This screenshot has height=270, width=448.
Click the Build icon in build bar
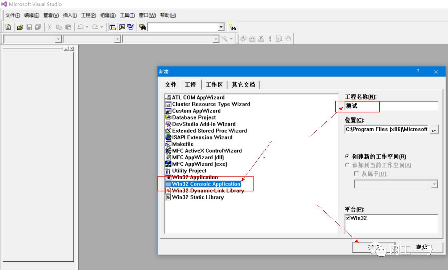tap(252, 39)
